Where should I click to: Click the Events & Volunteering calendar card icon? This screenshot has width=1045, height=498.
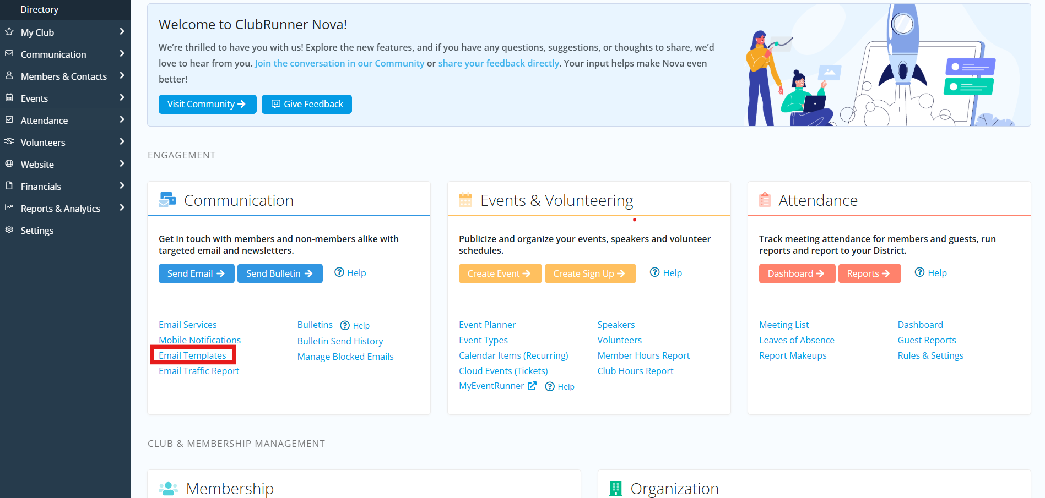click(465, 200)
